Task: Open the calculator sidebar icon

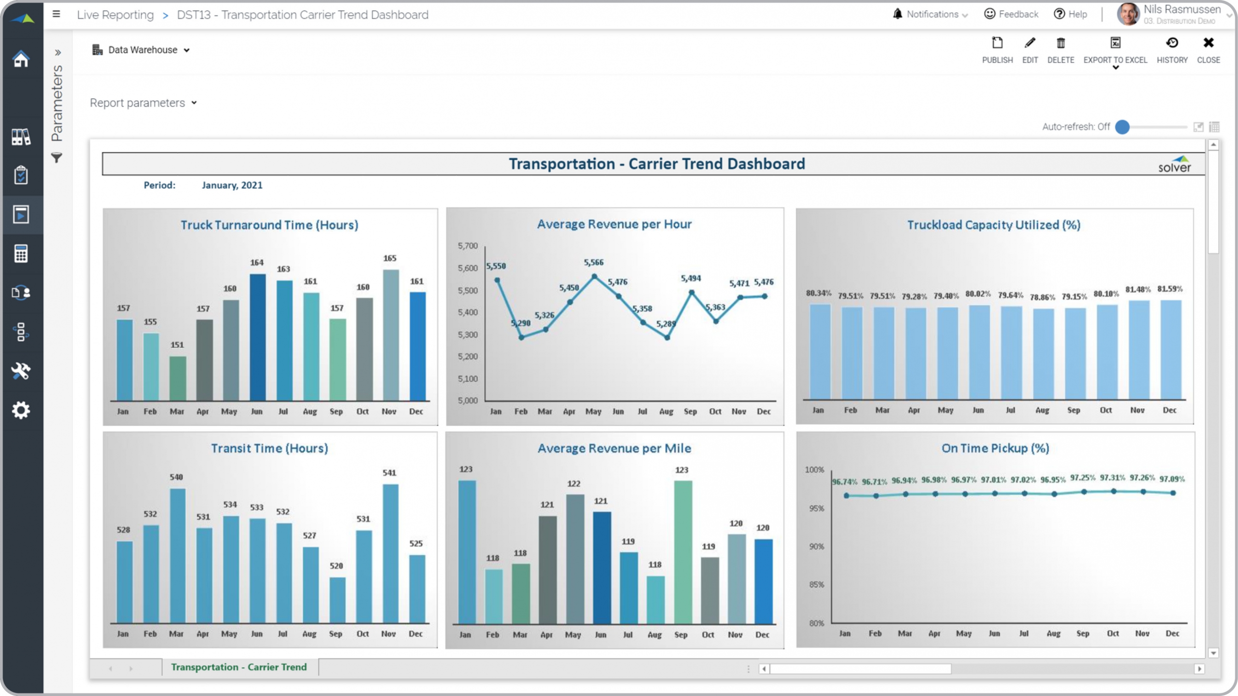Action: coord(21,253)
